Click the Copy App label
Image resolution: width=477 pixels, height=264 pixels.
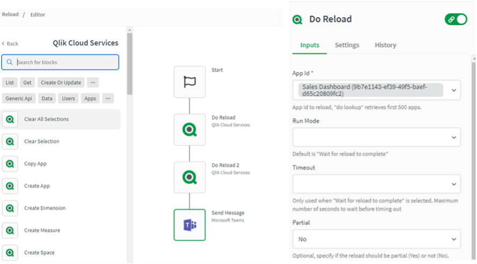pyautogui.click(x=35, y=164)
